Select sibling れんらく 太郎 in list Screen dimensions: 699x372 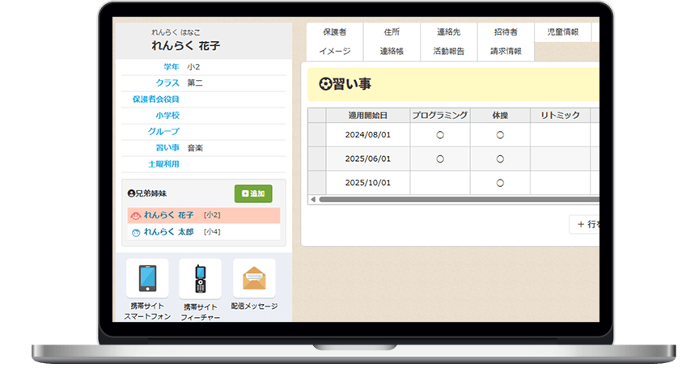coord(204,231)
